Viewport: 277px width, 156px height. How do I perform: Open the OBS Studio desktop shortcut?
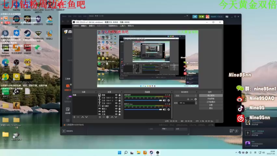click(x=16, y=62)
